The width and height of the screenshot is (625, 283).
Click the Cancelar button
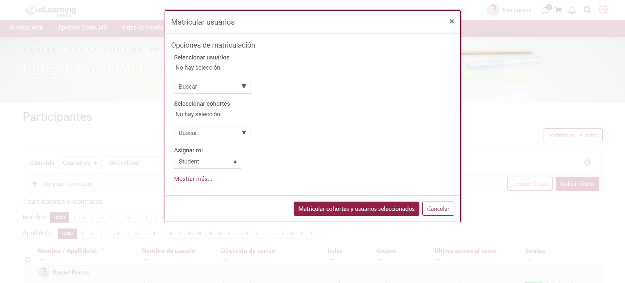(438, 209)
